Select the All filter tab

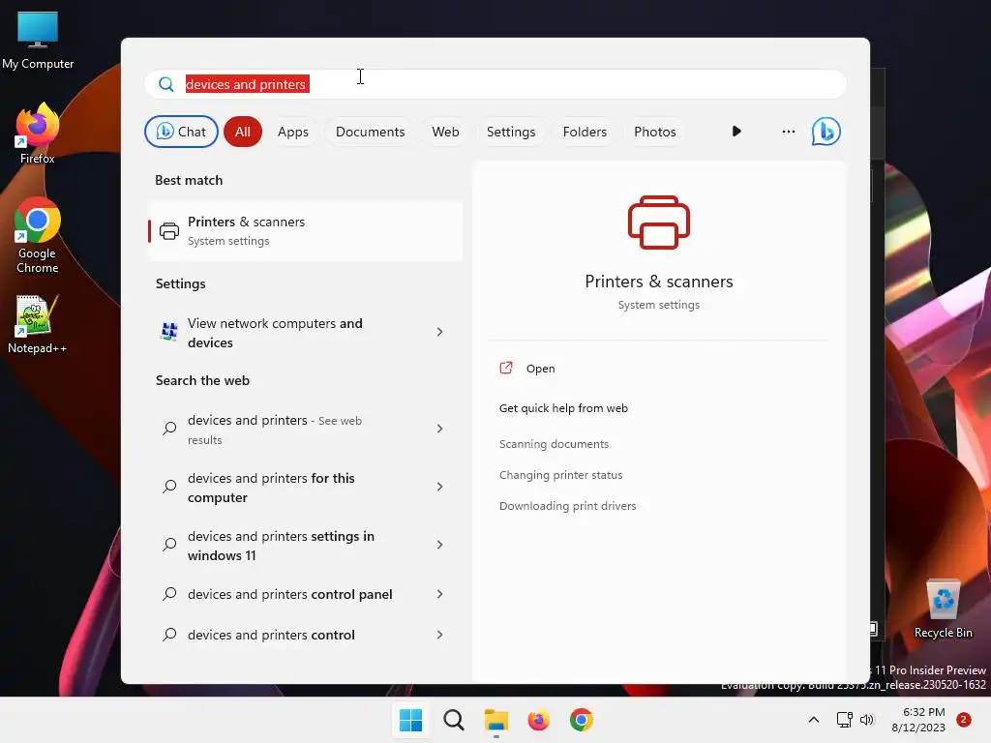243,132
